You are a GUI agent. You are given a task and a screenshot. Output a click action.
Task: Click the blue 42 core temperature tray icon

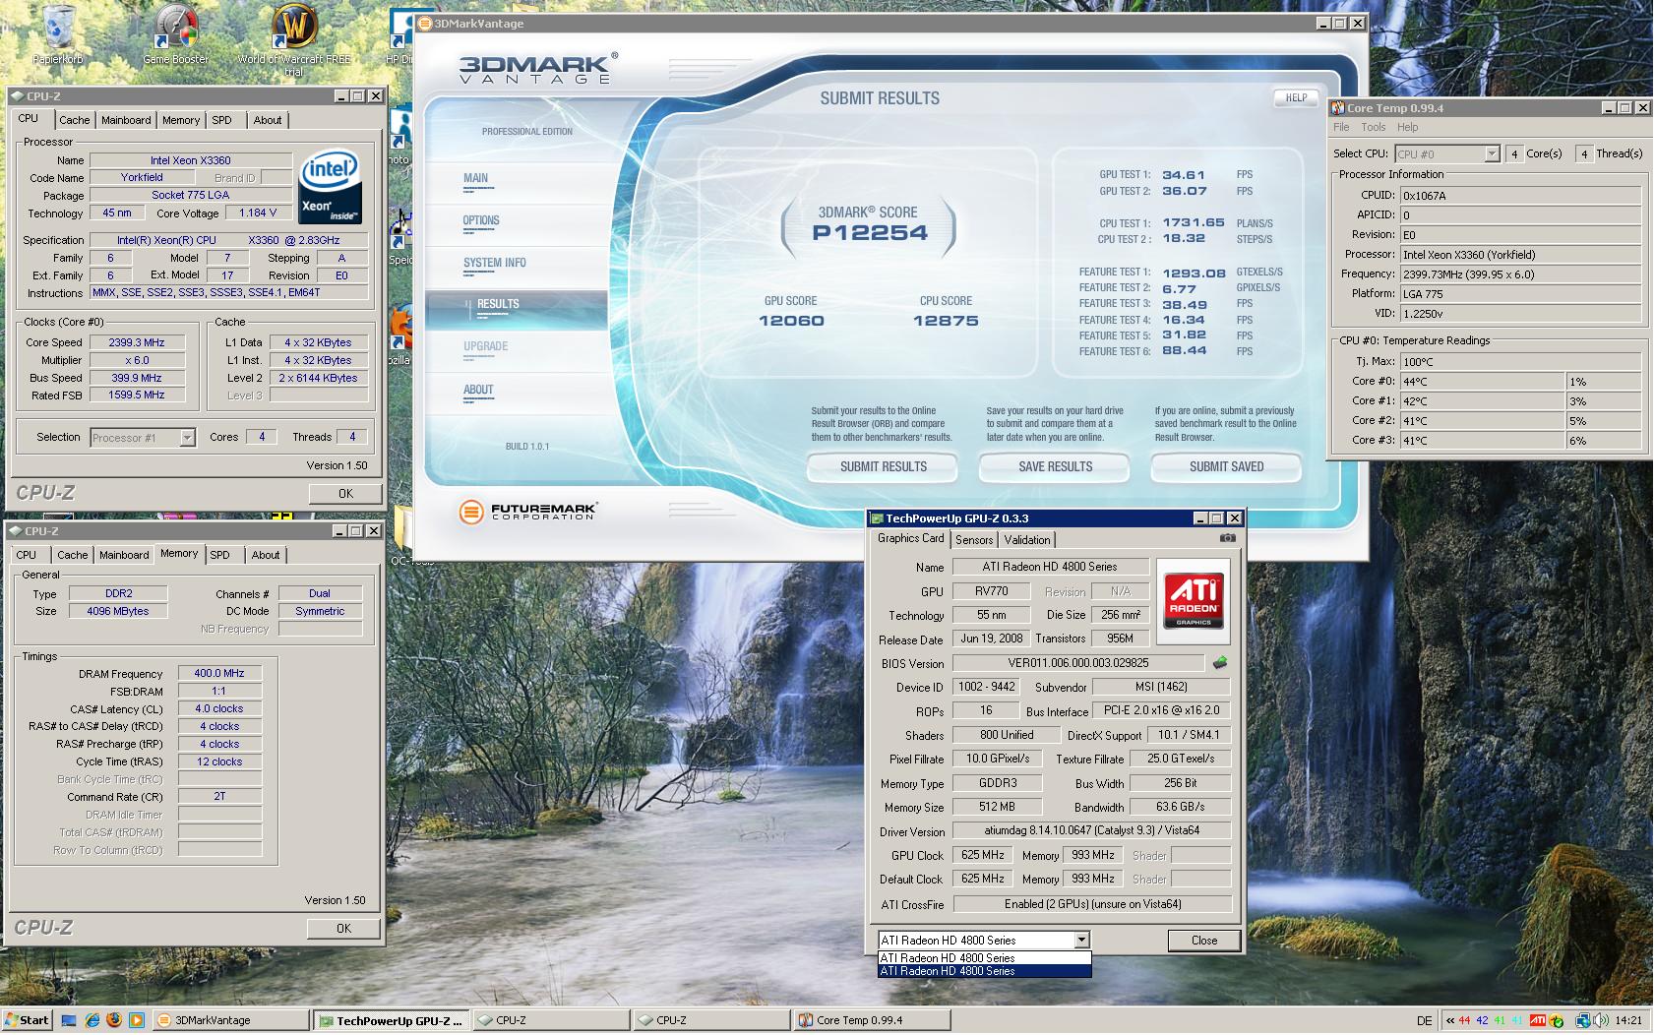1483,1020
